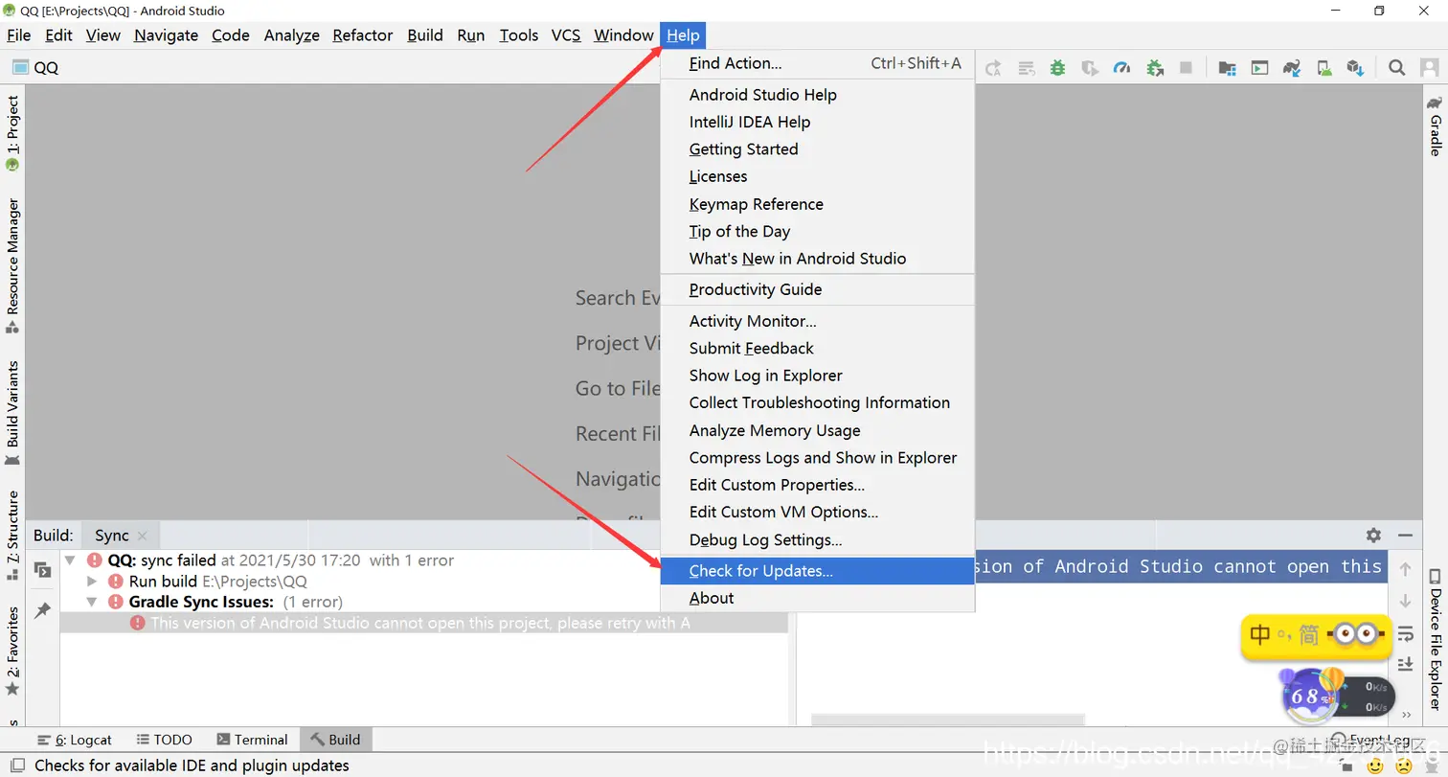Image resolution: width=1448 pixels, height=777 pixels.
Task: Click the up arrow in build output
Action: [x=1405, y=569]
